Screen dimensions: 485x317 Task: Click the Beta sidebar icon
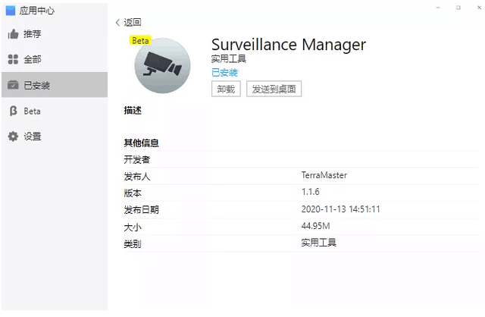[x=13, y=111]
